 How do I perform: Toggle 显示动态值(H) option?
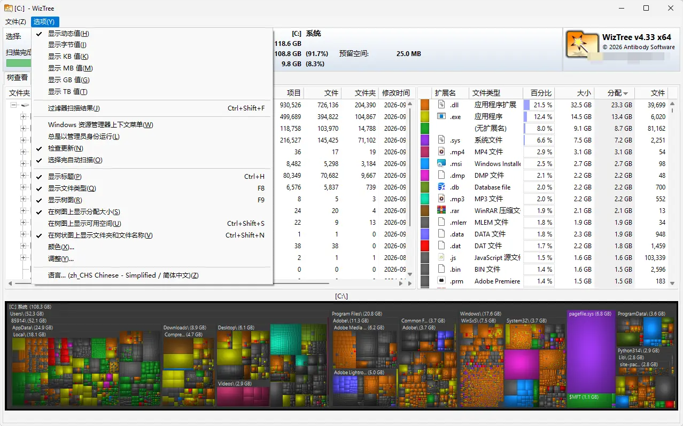(x=152, y=34)
